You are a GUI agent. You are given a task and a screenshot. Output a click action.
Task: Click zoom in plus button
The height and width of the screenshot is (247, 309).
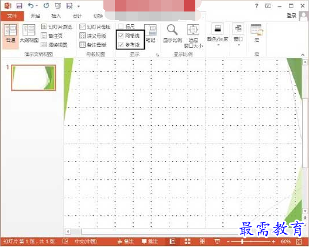click(273, 241)
